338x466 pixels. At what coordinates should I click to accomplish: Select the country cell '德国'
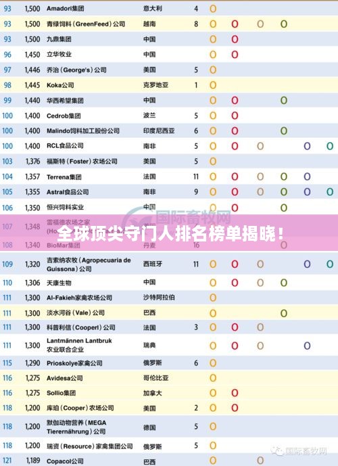[149, 427]
